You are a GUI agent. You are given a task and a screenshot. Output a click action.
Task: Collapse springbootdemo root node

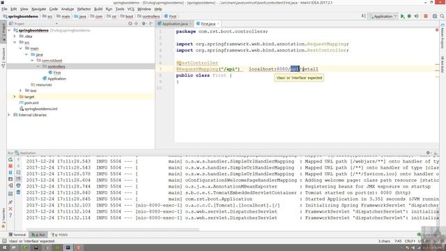click(x=9, y=30)
